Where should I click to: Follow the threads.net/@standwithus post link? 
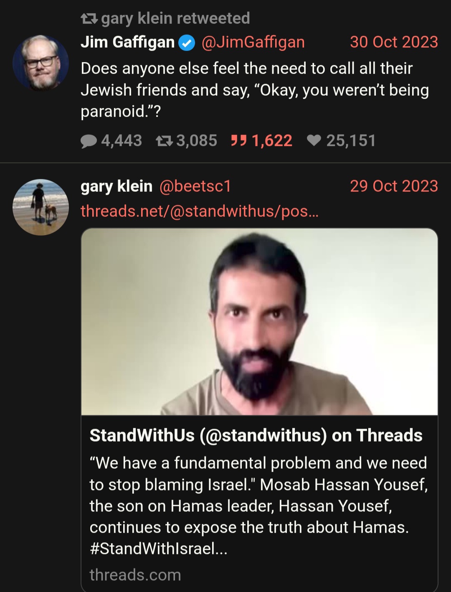pos(200,211)
